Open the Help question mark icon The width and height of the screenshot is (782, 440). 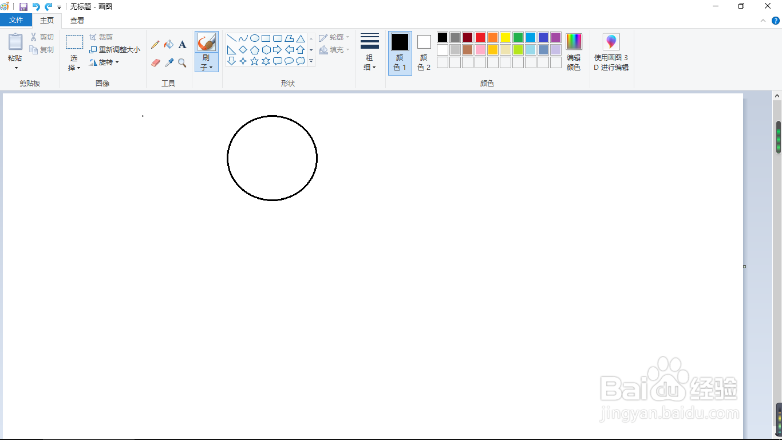(776, 21)
